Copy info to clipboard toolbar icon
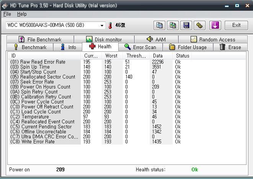The height and width of the screenshot is (179, 253). tap(159, 25)
